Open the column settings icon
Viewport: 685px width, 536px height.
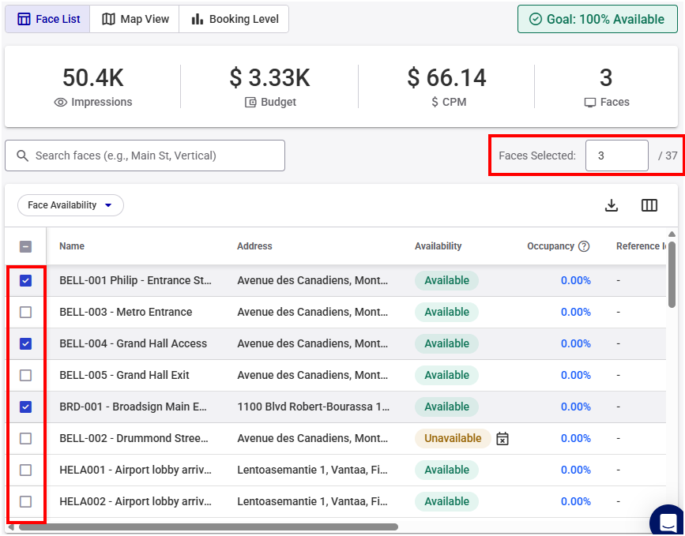[649, 205]
